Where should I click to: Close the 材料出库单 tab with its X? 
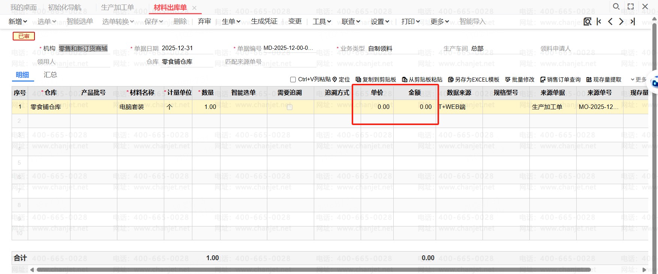pyautogui.click(x=194, y=8)
